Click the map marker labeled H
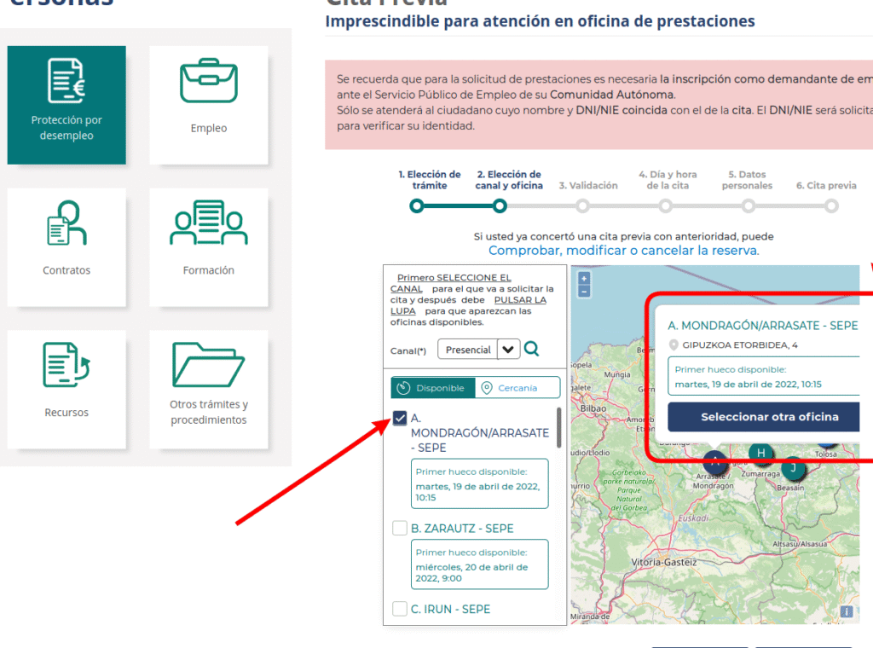 point(760,454)
